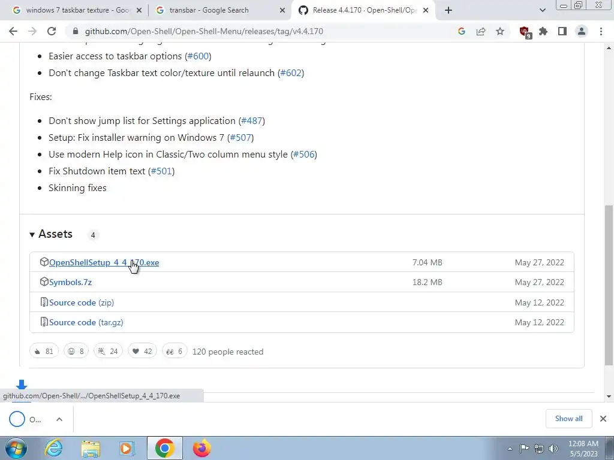This screenshot has height=460, width=614.
Task: Download OpenShellSetup_4_4_170.exe
Action: coord(104,262)
